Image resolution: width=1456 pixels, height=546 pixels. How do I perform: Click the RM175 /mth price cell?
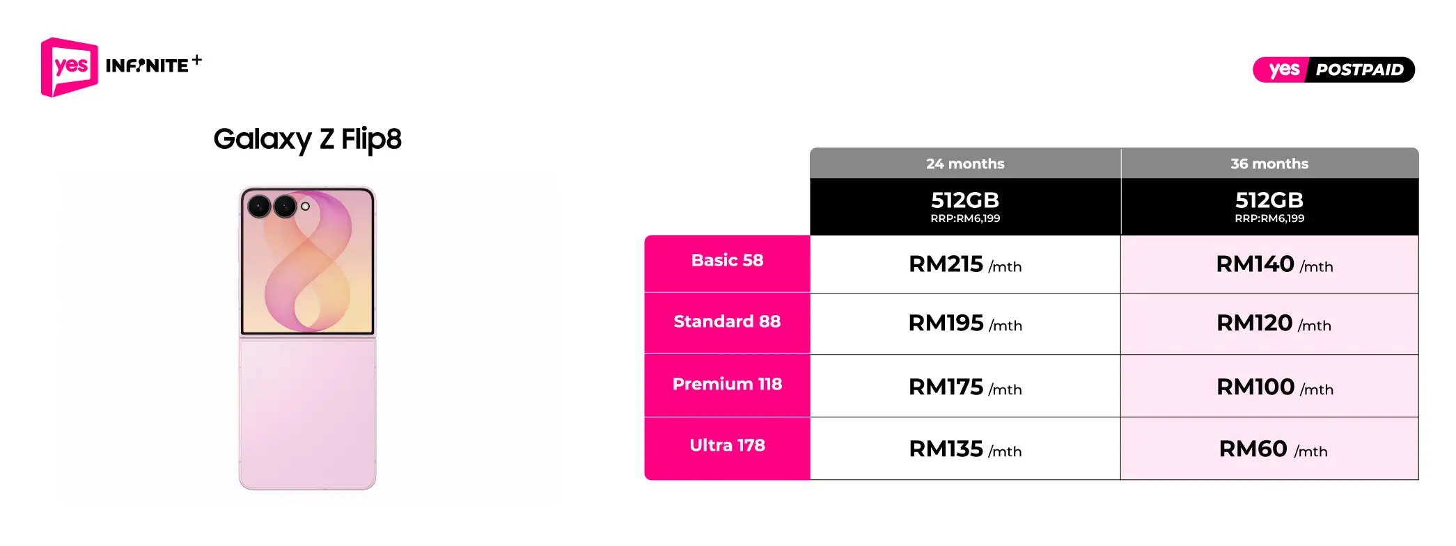[x=965, y=386]
